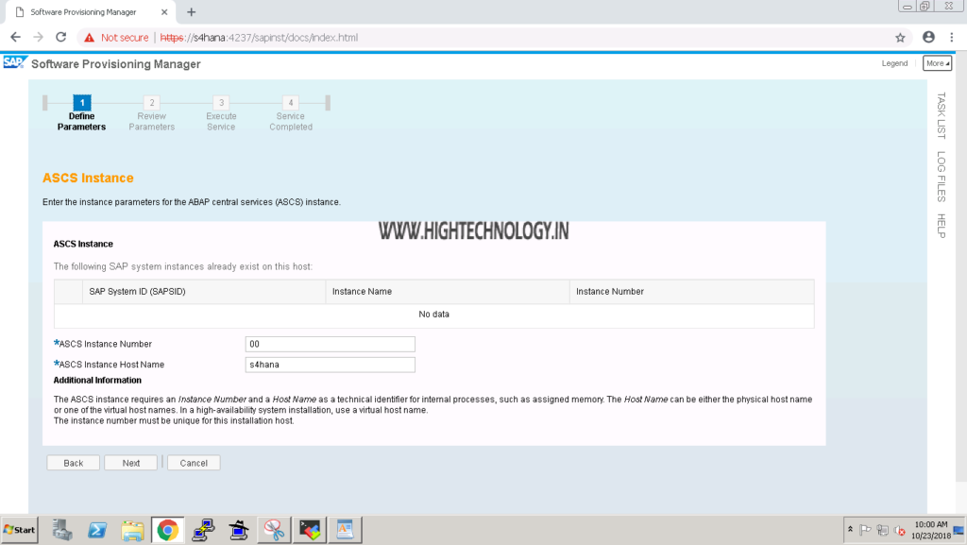Open the document-editor icon in the taskbar
The width and height of the screenshot is (967, 545).
[345, 530]
